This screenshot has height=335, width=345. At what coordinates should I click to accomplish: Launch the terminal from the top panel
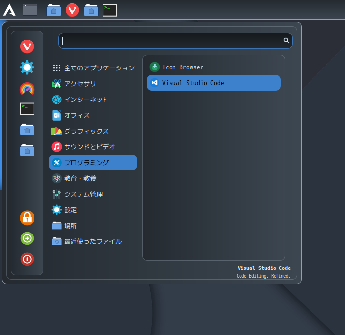pyautogui.click(x=110, y=10)
